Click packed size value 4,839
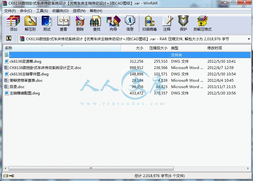Screen dimensions: 253x181 [x=163, y=81]
